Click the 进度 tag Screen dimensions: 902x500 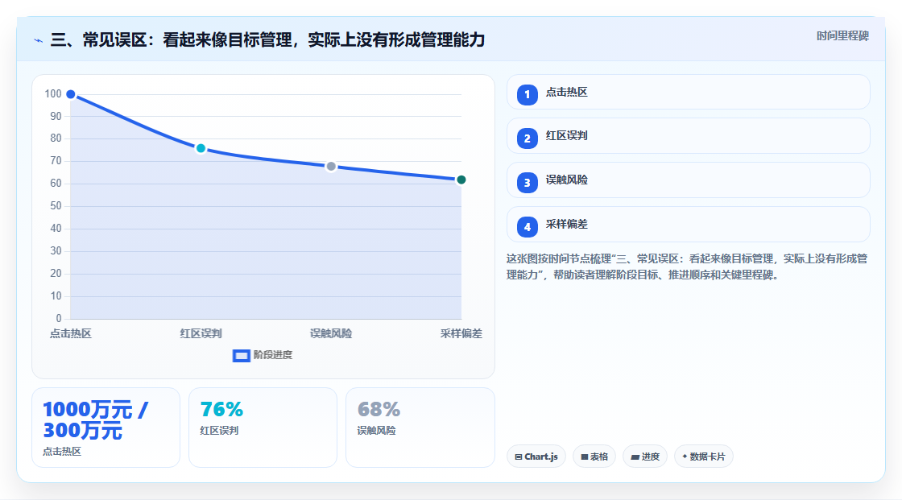click(x=645, y=457)
